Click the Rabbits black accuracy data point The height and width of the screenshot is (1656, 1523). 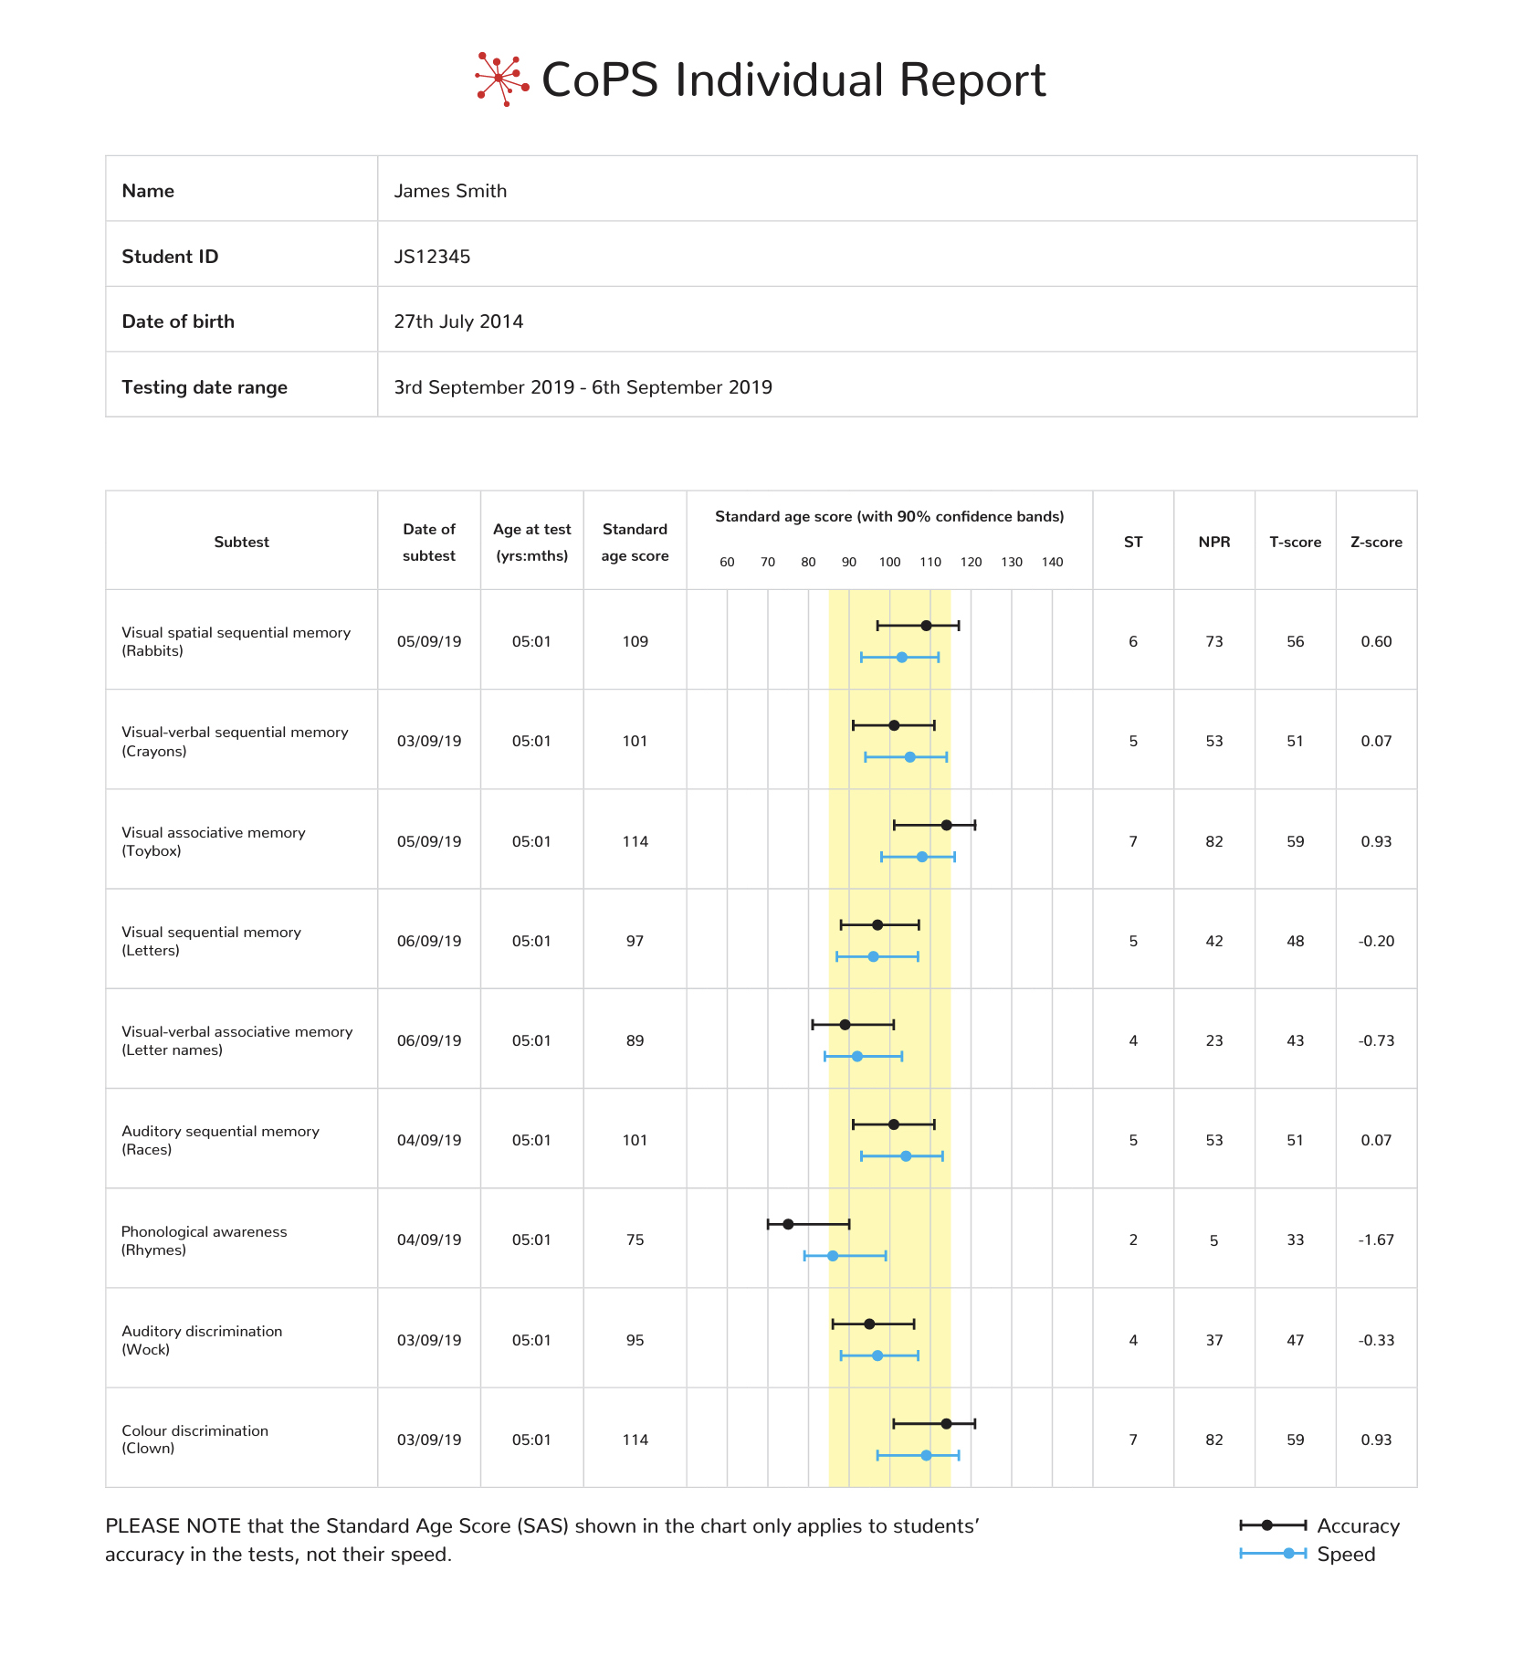pyautogui.click(x=926, y=626)
